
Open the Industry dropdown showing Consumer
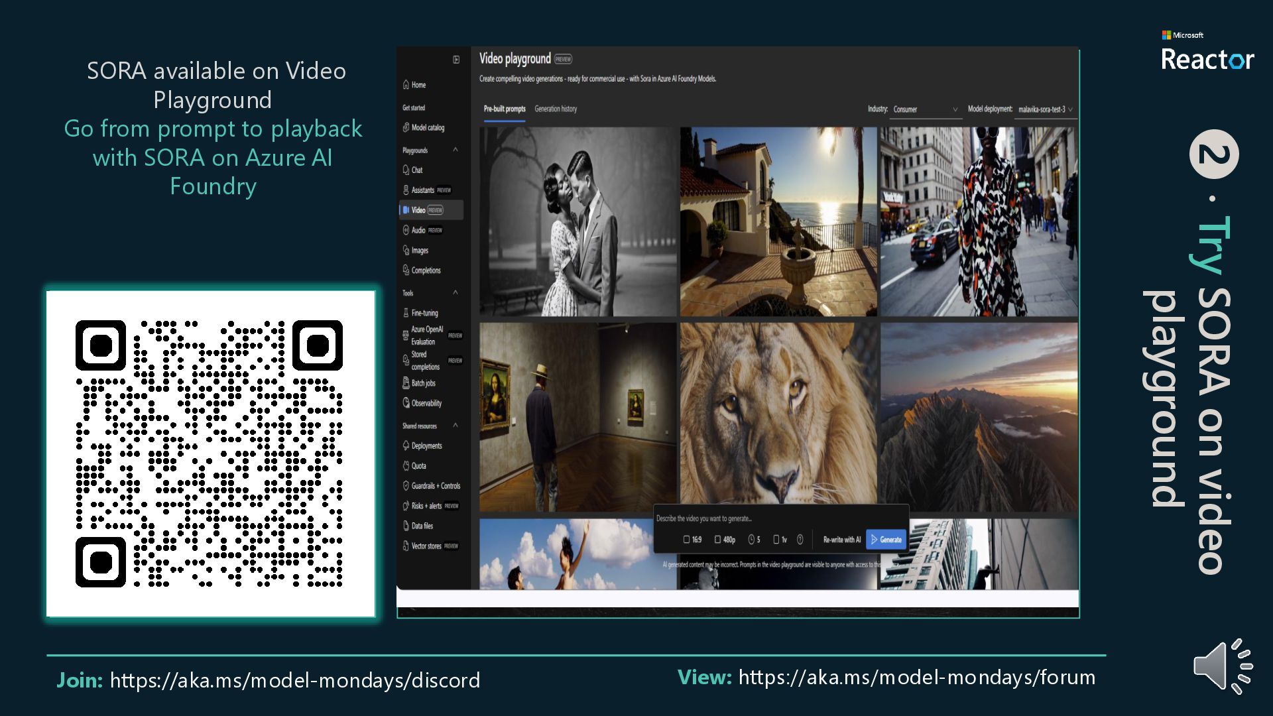[x=926, y=109]
